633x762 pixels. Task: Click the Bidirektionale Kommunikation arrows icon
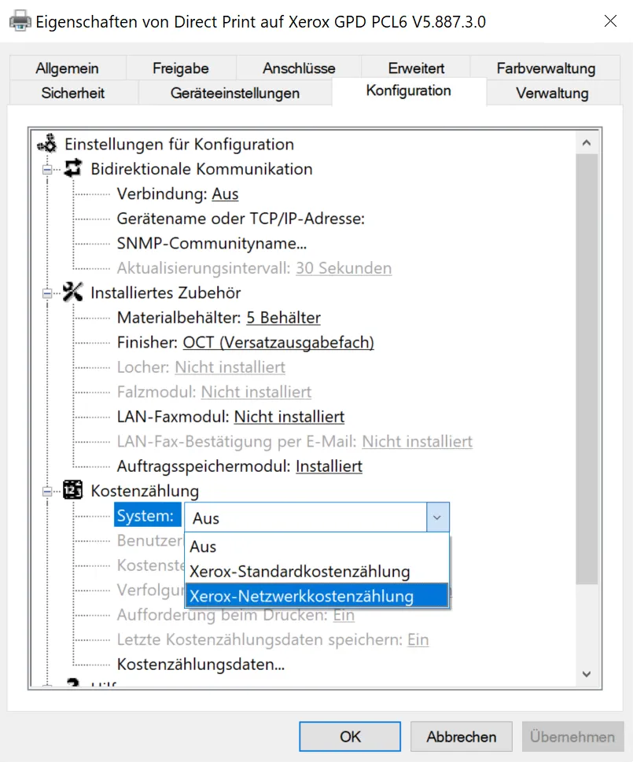coord(73,168)
